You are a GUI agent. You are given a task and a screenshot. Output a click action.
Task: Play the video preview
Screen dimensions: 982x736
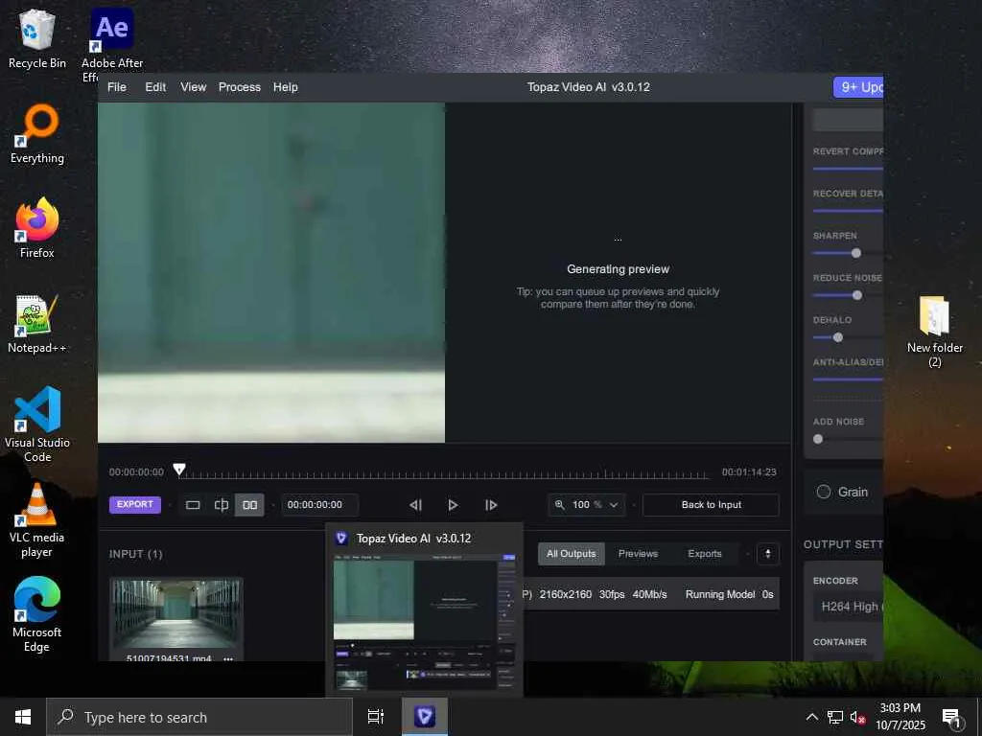[453, 505]
